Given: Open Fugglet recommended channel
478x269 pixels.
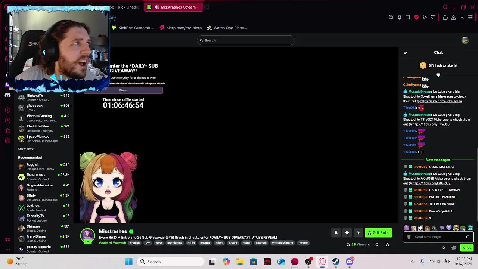Looking at the screenshot, I should [x=44, y=167].
